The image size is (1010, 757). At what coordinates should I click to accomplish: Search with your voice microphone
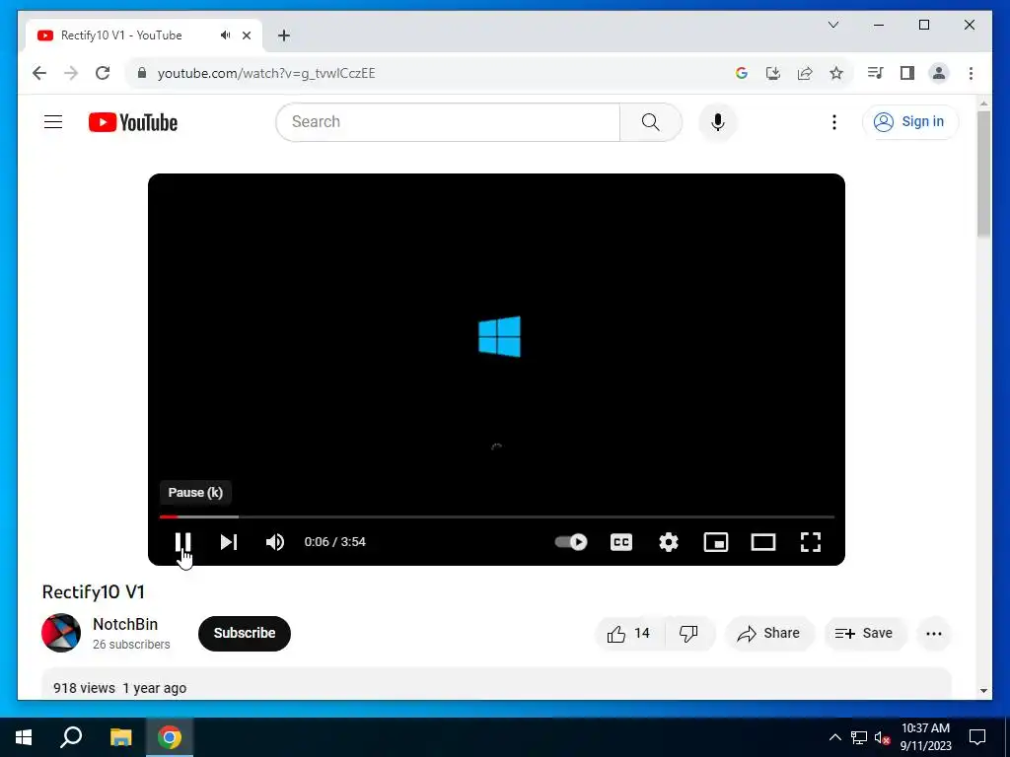pyautogui.click(x=718, y=121)
